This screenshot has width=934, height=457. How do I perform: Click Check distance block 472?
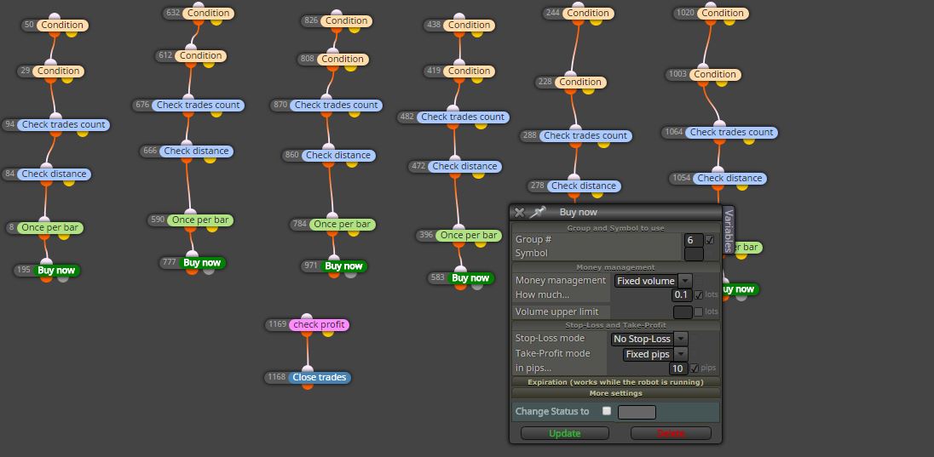coord(464,166)
